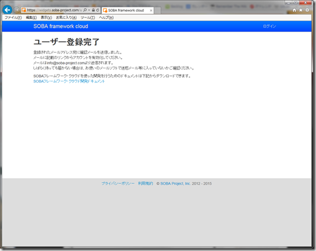Open the 表示(V) menu
Image resolution: width=316 pixels, height=251 pixels.
point(47,17)
